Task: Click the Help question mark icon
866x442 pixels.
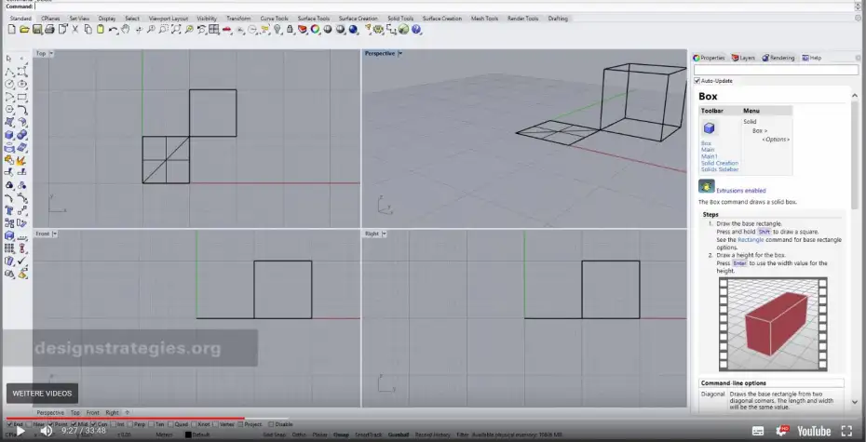Action: tap(416, 29)
